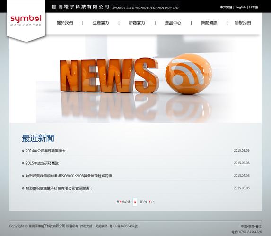
Task: Open the 生產實力 menu item
Action: click(101, 23)
